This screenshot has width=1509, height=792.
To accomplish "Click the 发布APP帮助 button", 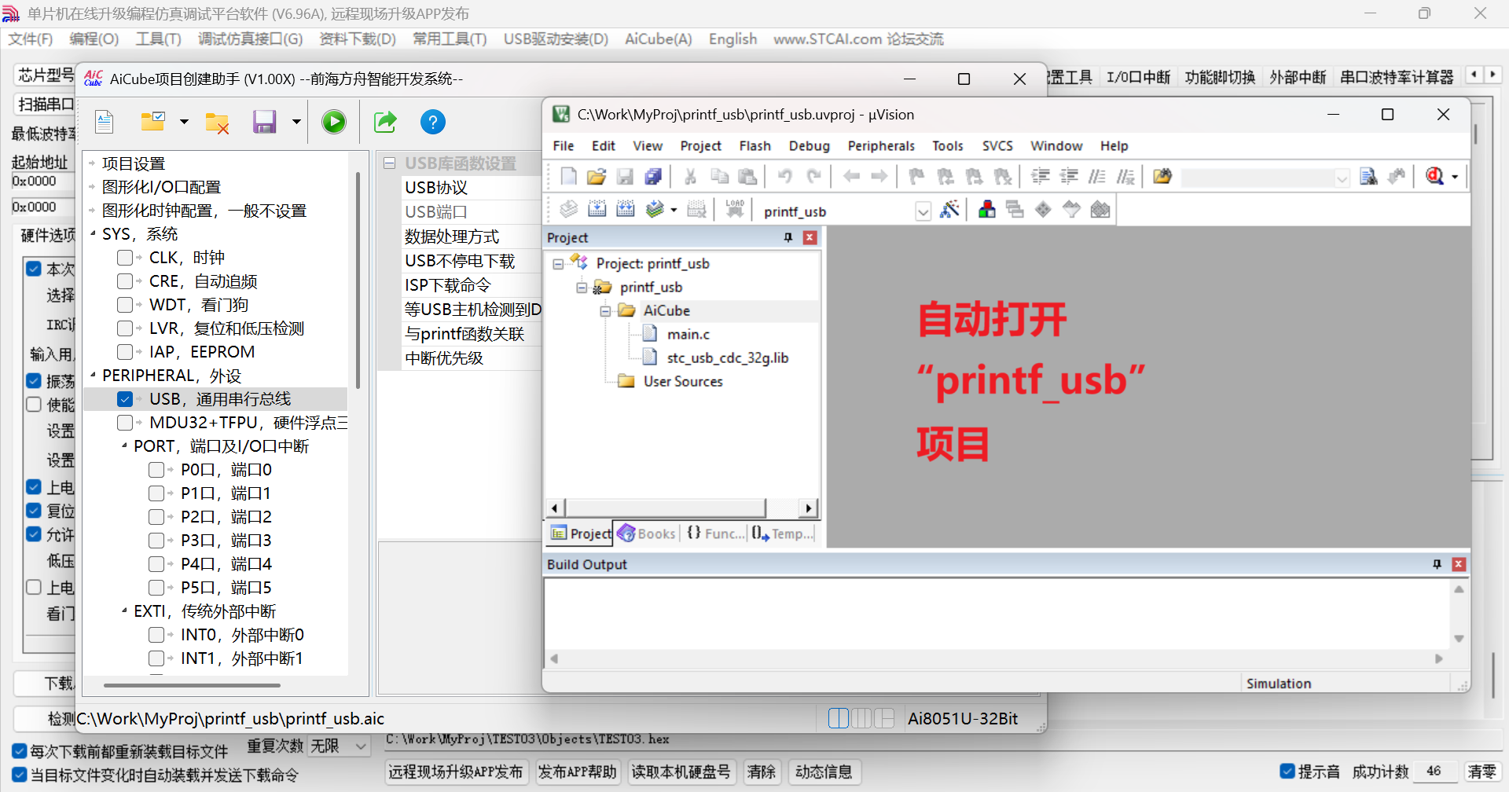I will pyautogui.click(x=577, y=772).
